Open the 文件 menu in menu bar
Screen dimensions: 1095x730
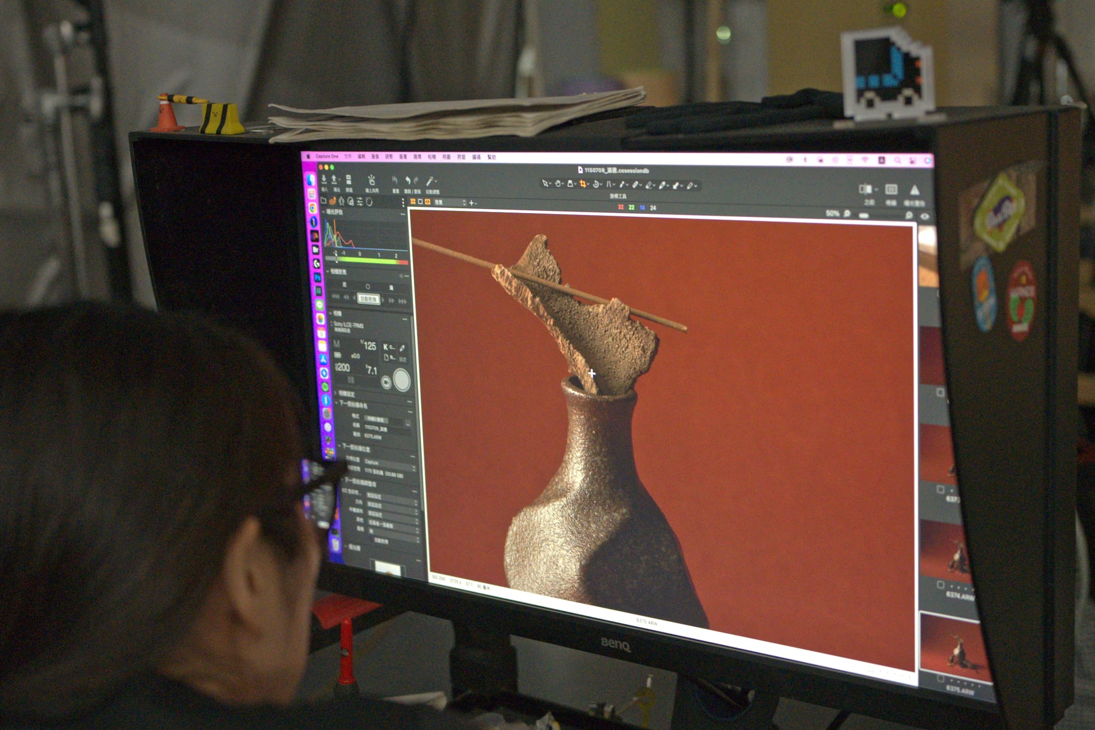point(348,156)
